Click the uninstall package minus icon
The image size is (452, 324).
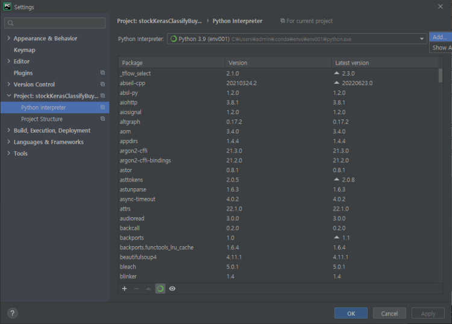click(x=136, y=288)
